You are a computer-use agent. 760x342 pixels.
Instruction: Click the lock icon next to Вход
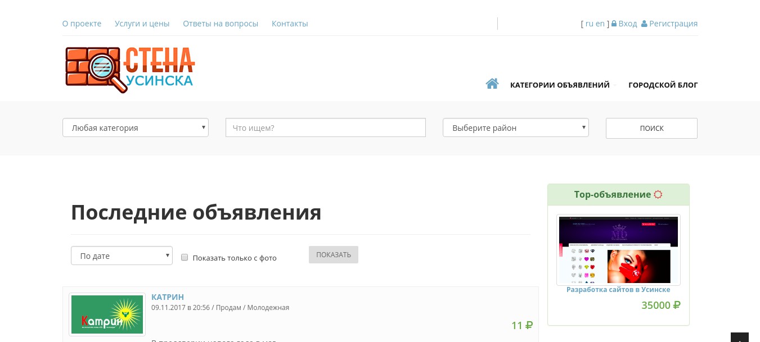point(614,24)
